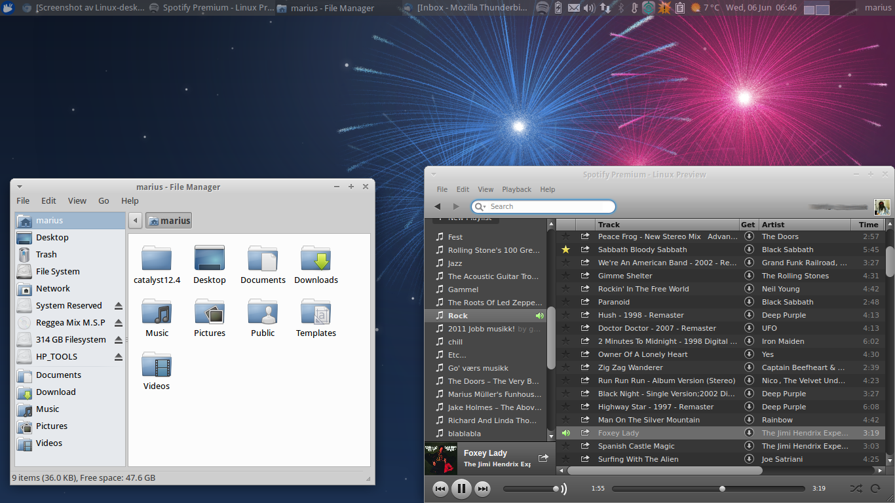Go back using Spotify's back arrow
Screen dimensions: 895x503
(x=438, y=206)
